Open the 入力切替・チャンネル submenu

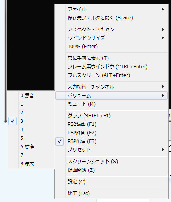[111, 87]
